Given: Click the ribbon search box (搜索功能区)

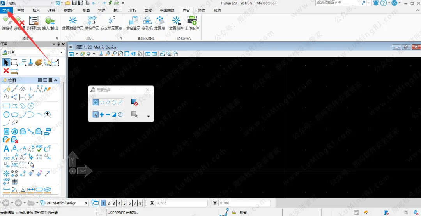Looking at the screenshot, I should point(338,3).
